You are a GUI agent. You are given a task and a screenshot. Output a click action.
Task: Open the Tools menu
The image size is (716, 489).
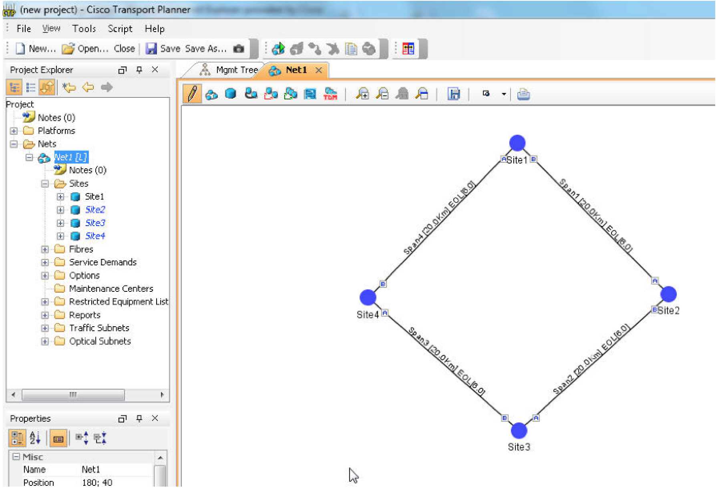tap(84, 29)
